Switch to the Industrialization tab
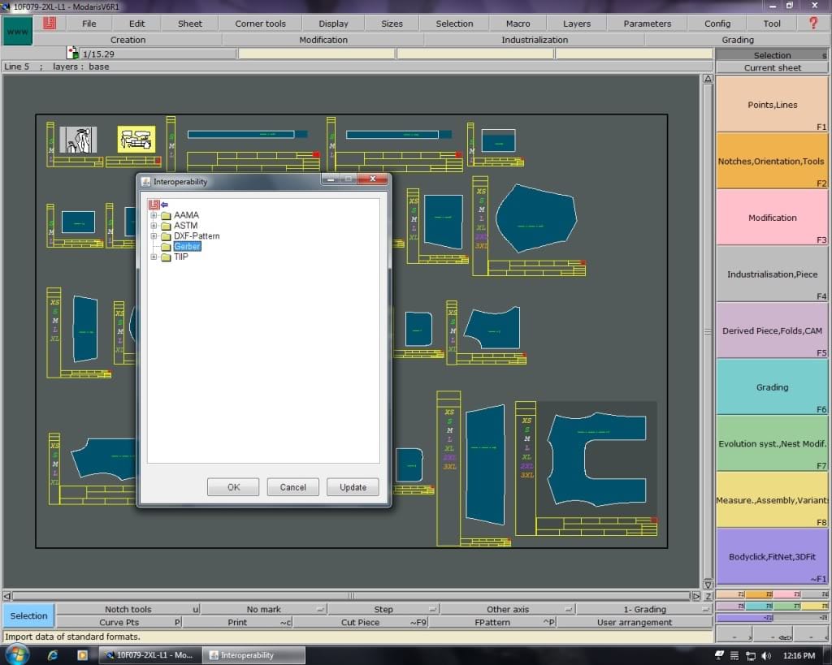Viewport: 832px width, 665px height. point(535,40)
